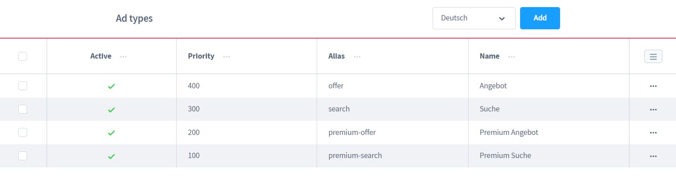Check the premium-search row checkbox
Image resolution: width=676 pixels, height=182 pixels.
(x=23, y=155)
